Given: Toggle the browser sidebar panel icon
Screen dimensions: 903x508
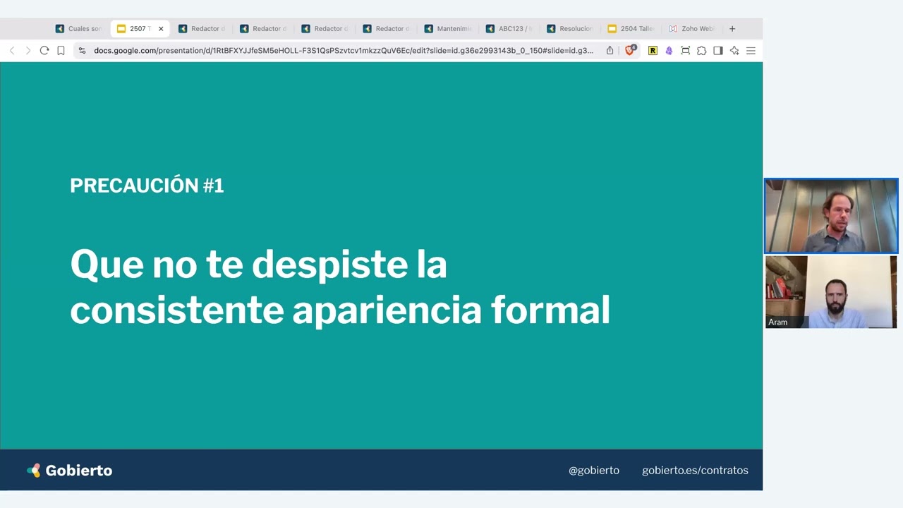Looking at the screenshot, I should [718, 51].
